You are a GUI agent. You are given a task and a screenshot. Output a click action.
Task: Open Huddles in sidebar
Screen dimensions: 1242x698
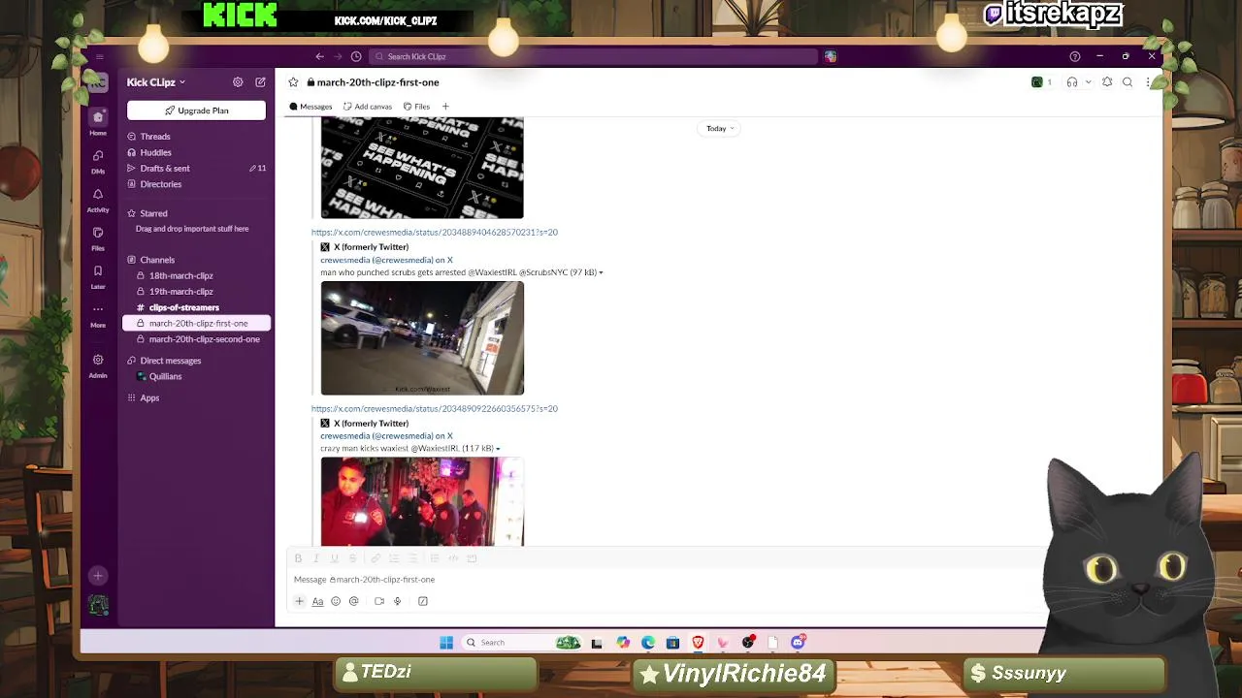196,152
